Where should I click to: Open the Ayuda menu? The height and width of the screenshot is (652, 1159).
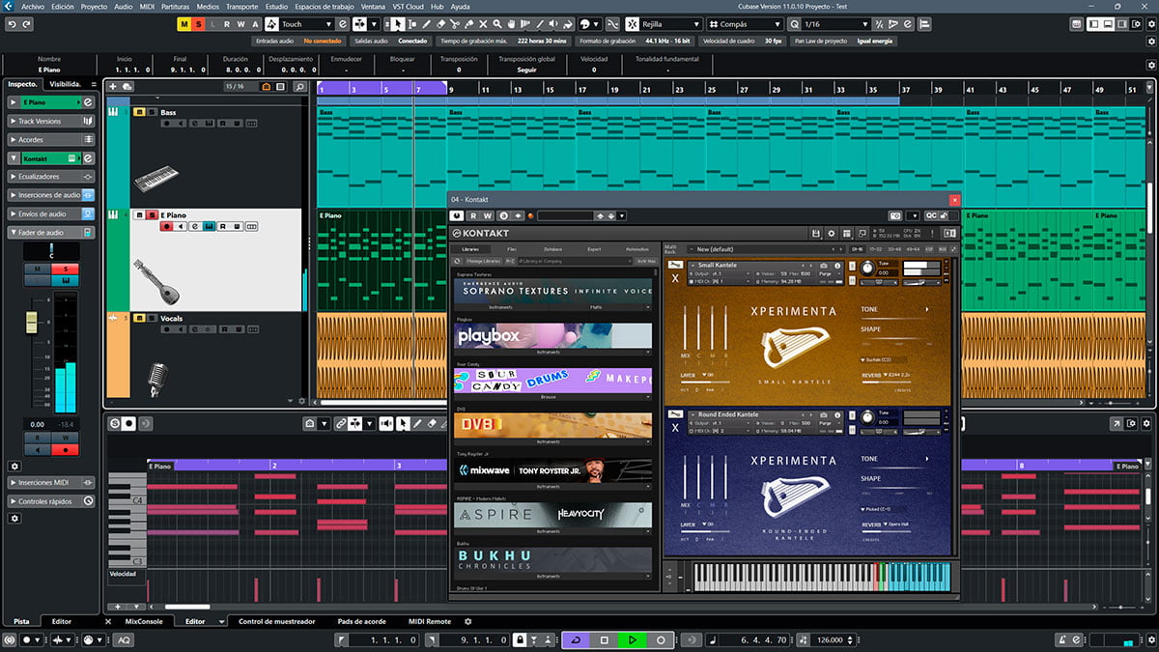coord(461,6)
